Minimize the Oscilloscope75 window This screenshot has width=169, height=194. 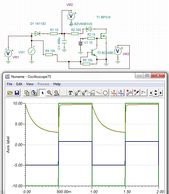(139, 76)
